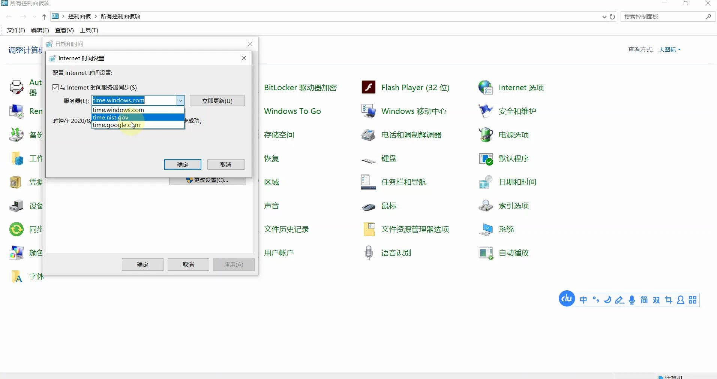Viewport: 717px width, 379px height.
Task: Open 自动播放 icon
Action: click(x=486, y=253)
